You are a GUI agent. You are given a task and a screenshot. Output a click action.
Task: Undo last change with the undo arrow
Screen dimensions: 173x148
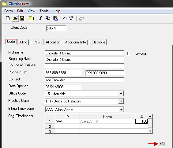point(65,18)
